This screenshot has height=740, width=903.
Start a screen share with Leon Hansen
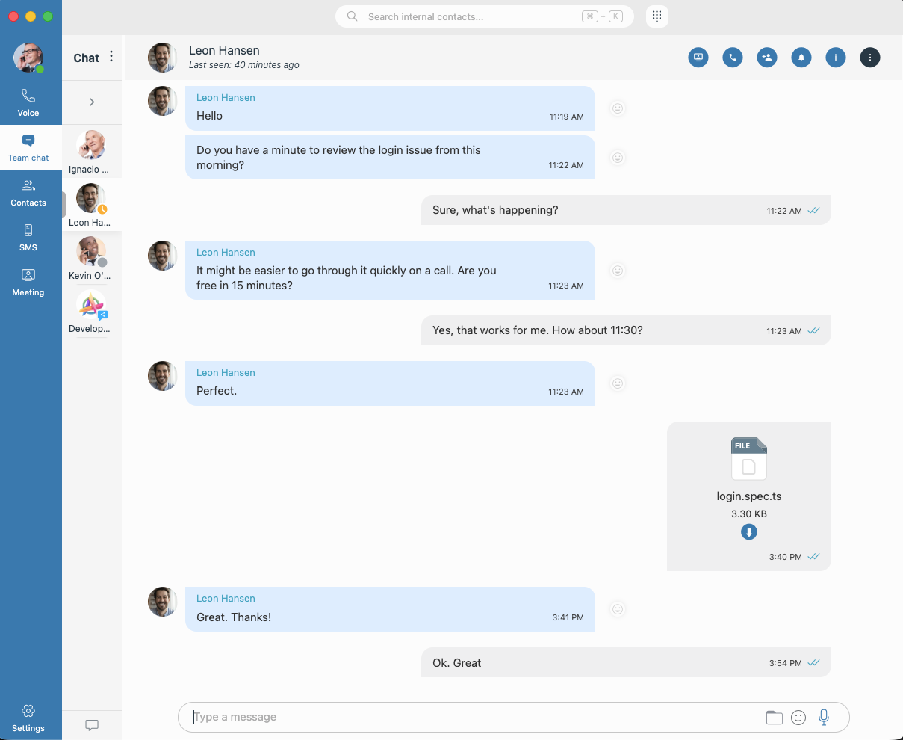pyautogui.click(x=698, y=57)
